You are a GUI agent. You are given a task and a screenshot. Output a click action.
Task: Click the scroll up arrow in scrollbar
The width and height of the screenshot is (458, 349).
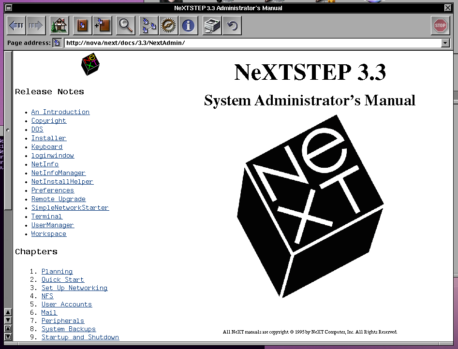point(8,312)
